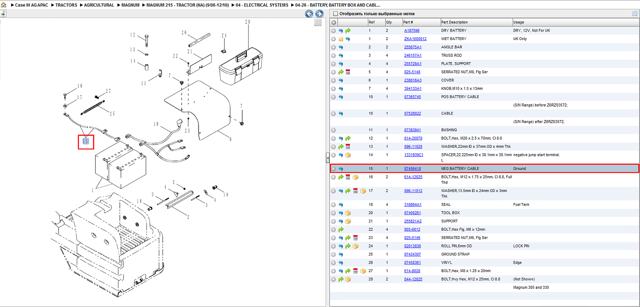Go back to the previous diagram
The width and height of the screenshot is (640, 307).
coord(309,14)
